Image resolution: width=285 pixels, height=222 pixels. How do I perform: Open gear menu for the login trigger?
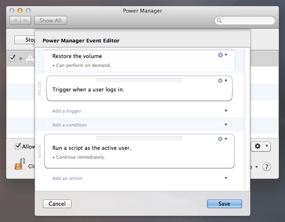(x=223, y=80)
